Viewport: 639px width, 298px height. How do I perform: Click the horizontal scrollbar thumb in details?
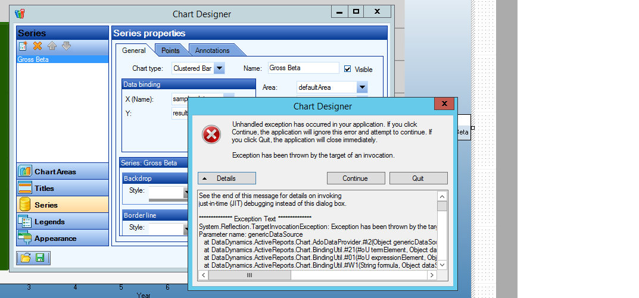(x=250, y=275)
